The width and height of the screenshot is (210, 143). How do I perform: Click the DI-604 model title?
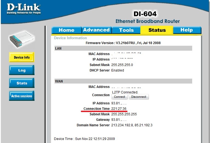145,14
